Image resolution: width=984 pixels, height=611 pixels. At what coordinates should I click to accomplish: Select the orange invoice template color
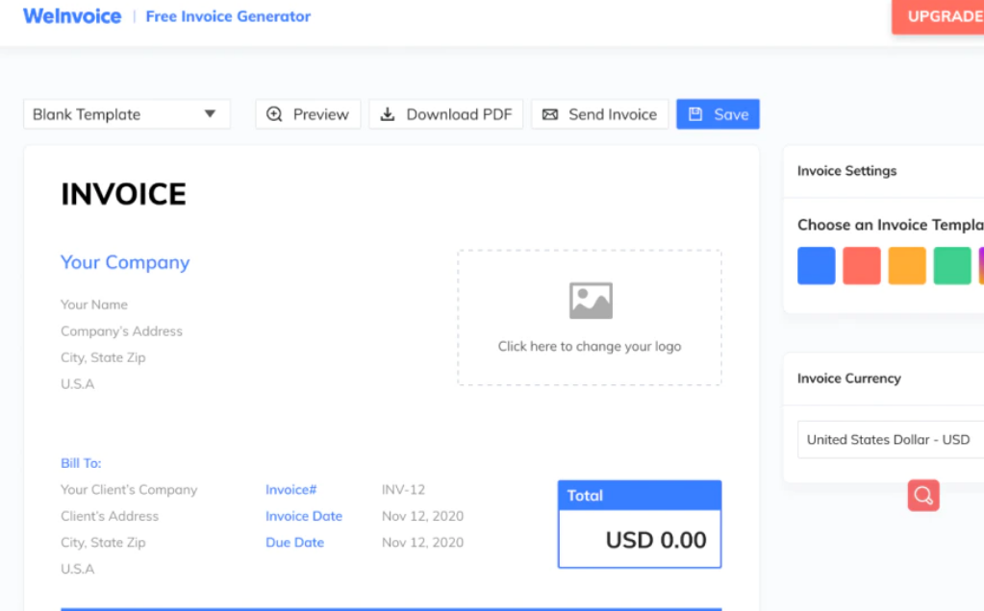(x=907, y=266)
